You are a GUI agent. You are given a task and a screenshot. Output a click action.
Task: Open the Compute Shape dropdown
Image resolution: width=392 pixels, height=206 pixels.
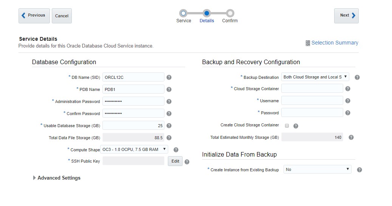[134, 149]
